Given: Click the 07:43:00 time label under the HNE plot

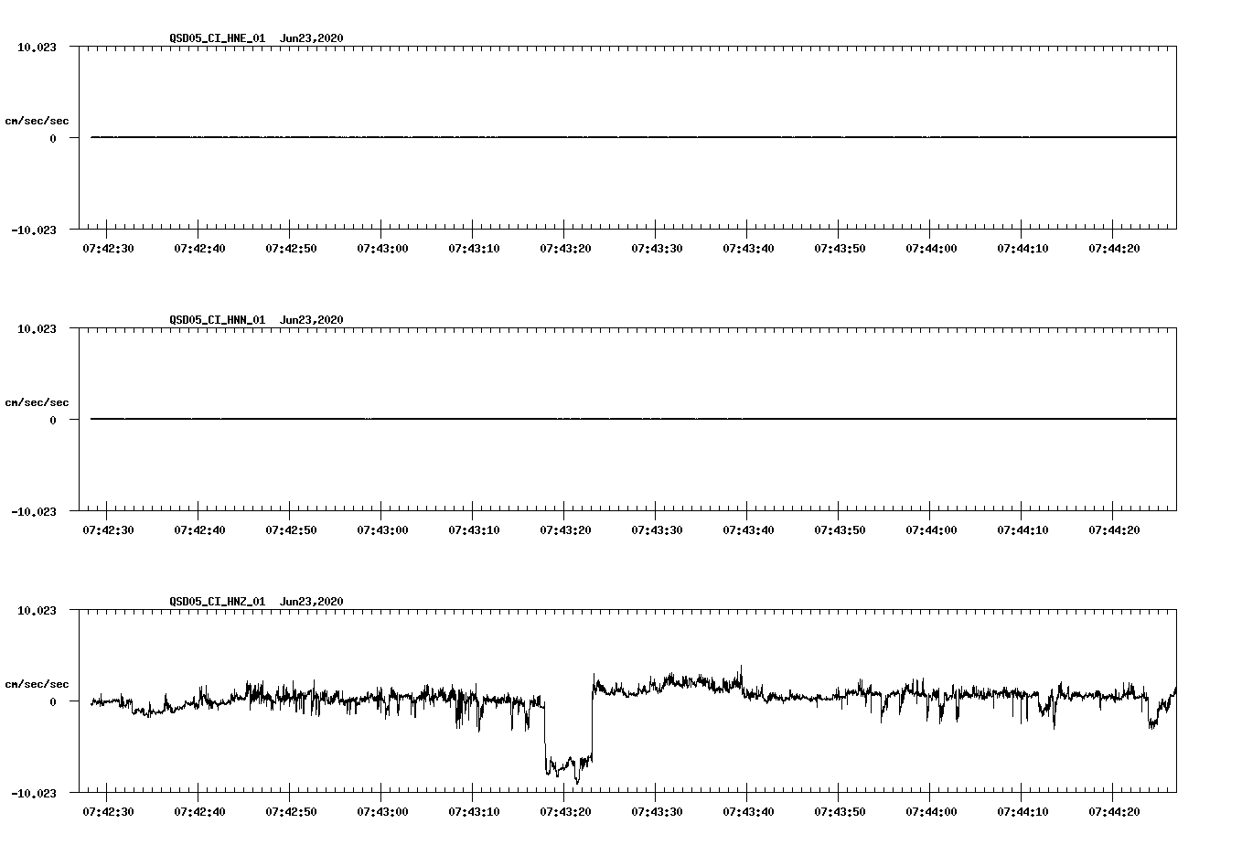Looking at the screenshot, I should (382, 248).
